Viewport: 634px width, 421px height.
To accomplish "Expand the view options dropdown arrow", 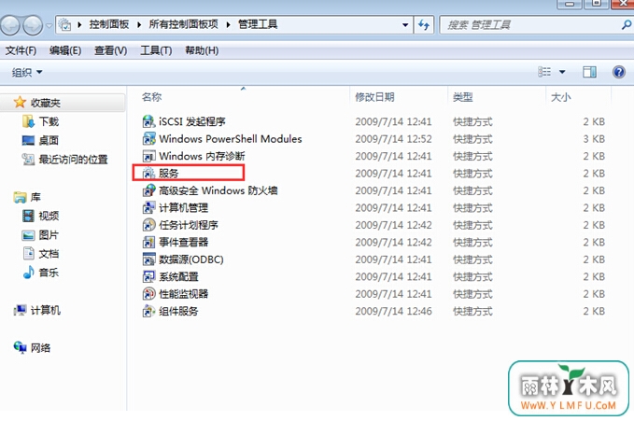I will [562, 72].
